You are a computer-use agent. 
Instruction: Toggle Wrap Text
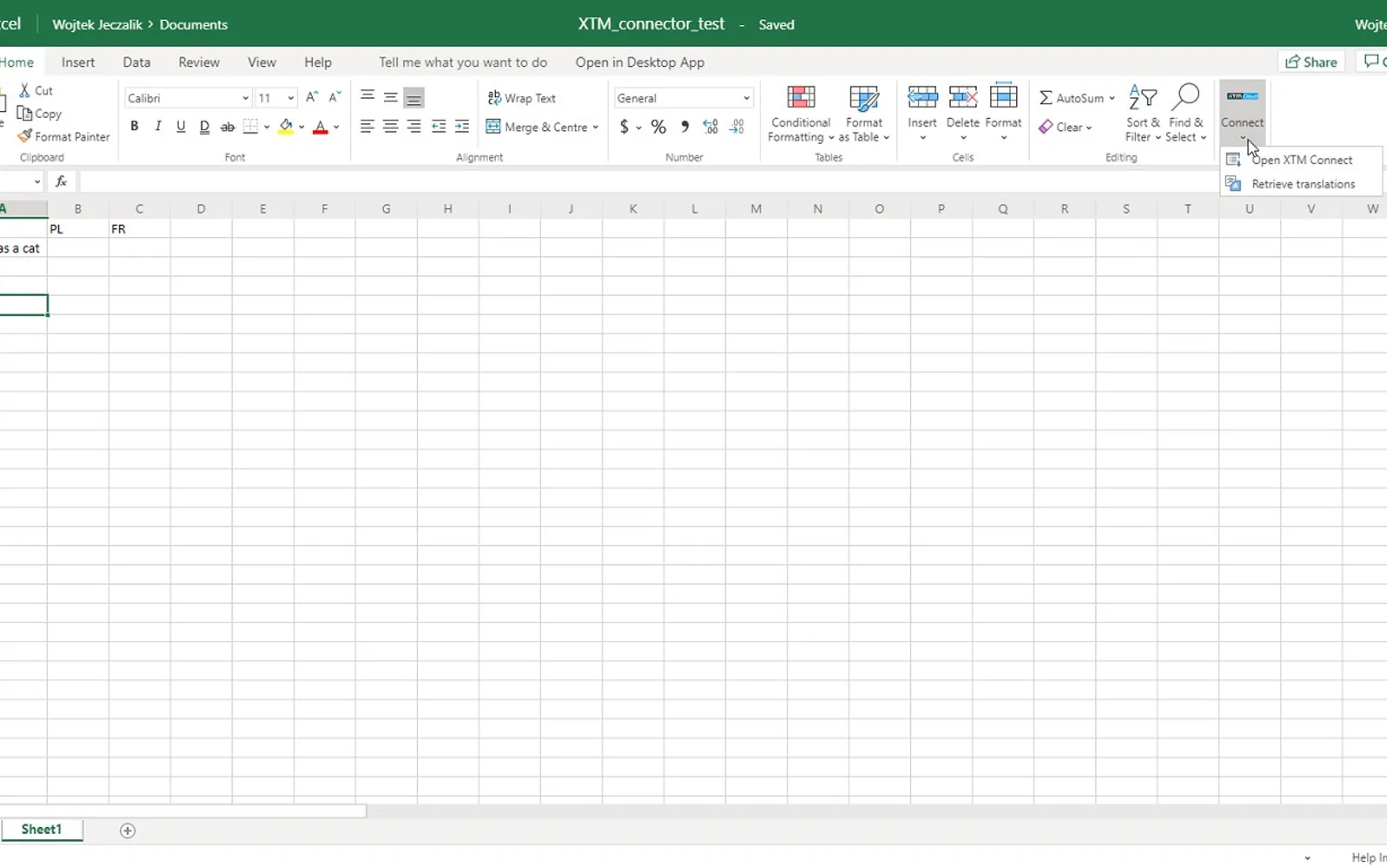521,98
